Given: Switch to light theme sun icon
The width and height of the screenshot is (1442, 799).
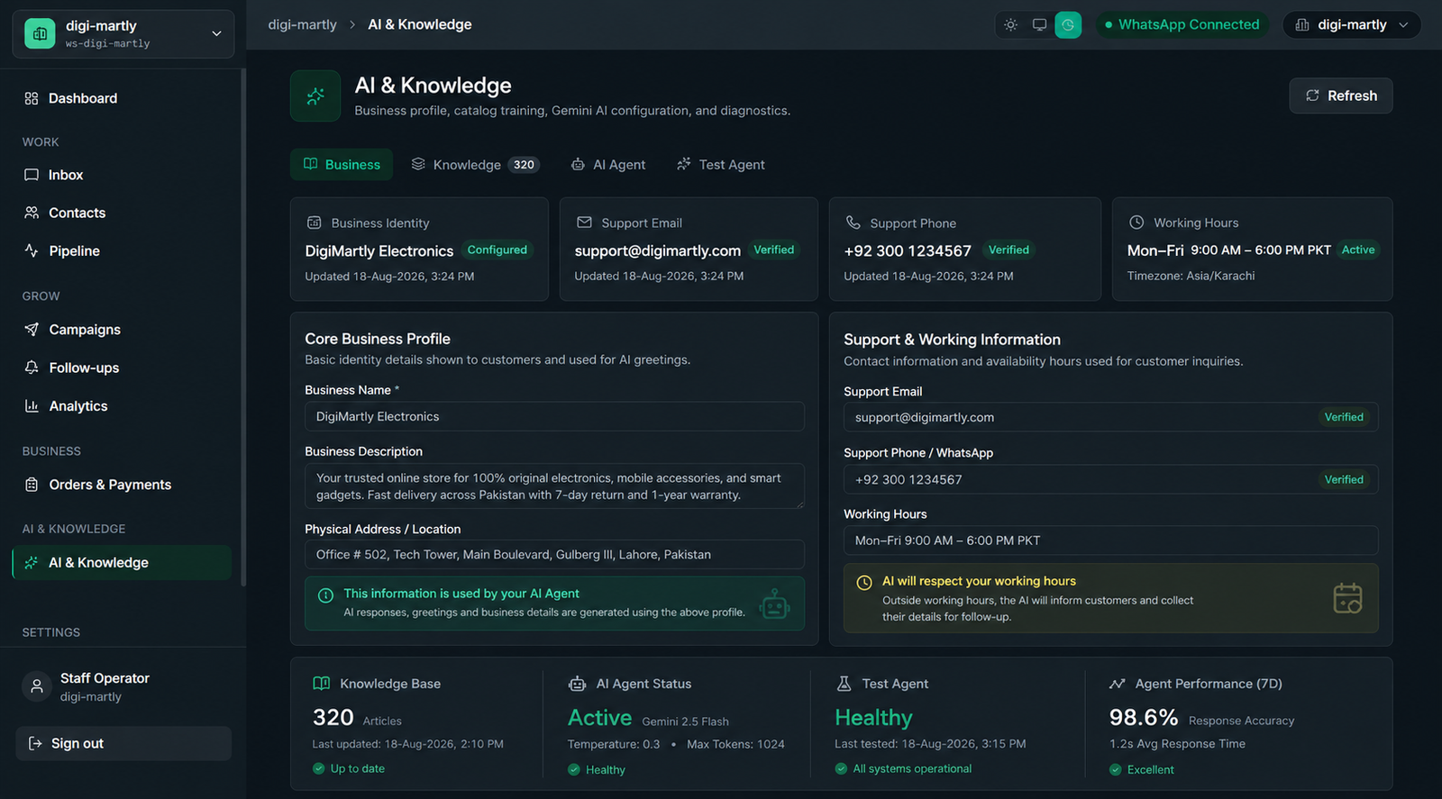Looking at the screenshot, I should tap(1011, 24).
